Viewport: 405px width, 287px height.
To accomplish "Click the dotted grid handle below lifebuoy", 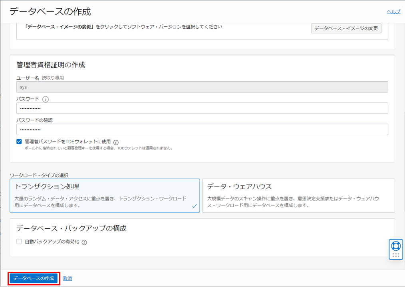I will tap(396, 255).
